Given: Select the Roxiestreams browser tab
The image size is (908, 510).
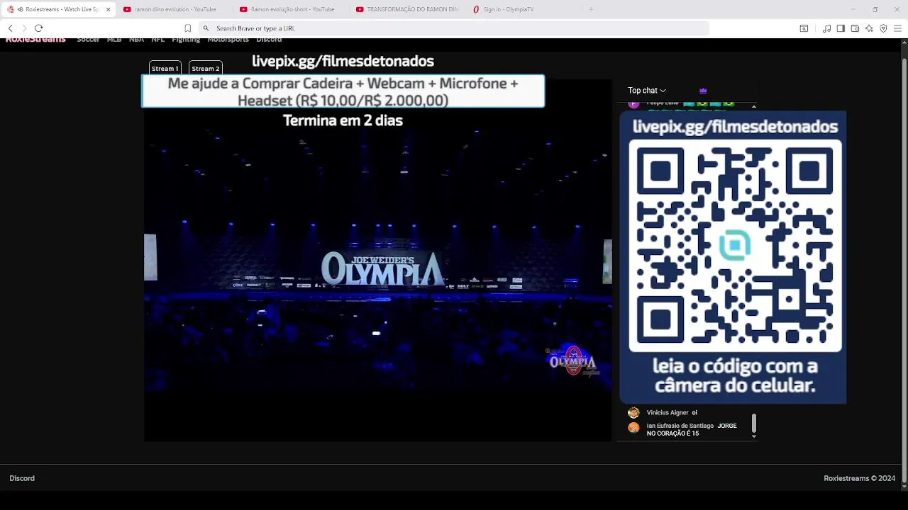Looking at the screenshot, I should point(60,9).
